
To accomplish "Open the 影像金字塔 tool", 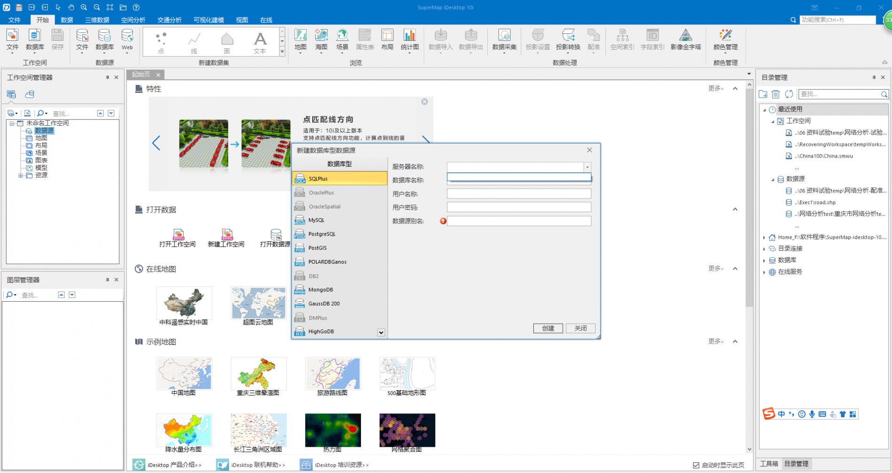I will [x=686, y=40].
